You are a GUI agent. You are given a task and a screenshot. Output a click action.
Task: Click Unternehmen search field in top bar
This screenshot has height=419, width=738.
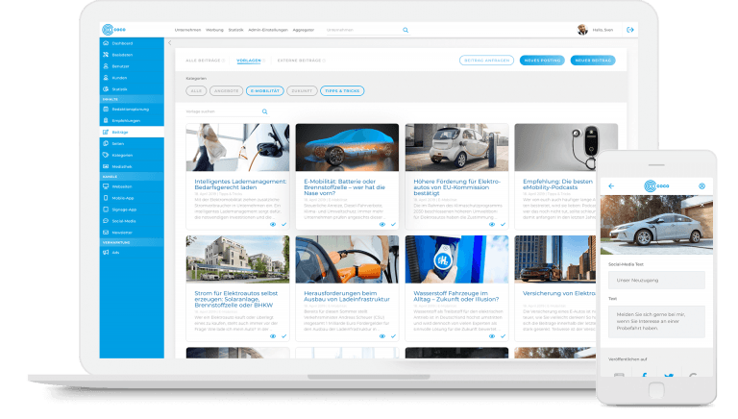click(x=367, y=30)
